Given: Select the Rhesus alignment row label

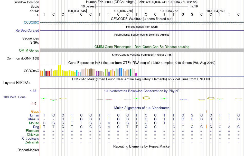Looking at the screenshot, I should [x=33, y=119].
